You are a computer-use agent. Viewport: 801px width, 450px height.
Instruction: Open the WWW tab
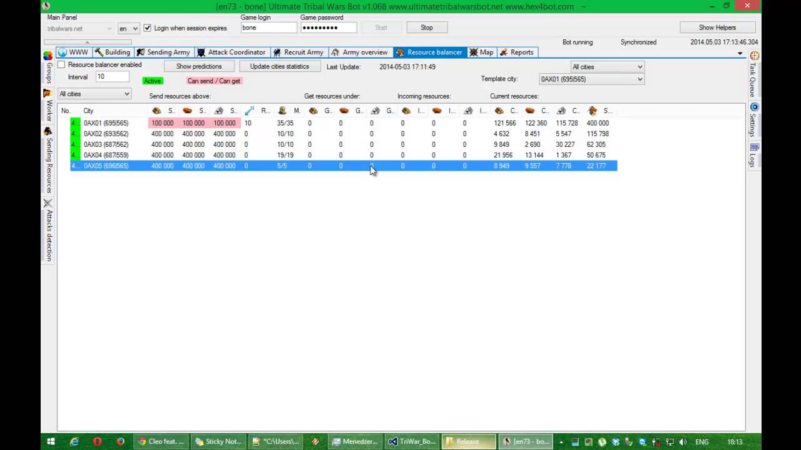pos(73,52)
